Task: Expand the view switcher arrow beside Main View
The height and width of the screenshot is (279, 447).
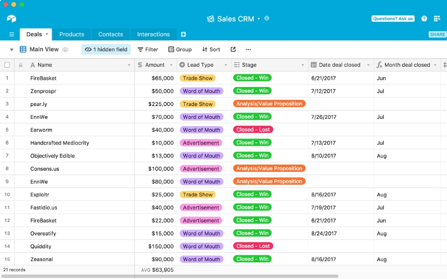Action: [x=11, y=50]
